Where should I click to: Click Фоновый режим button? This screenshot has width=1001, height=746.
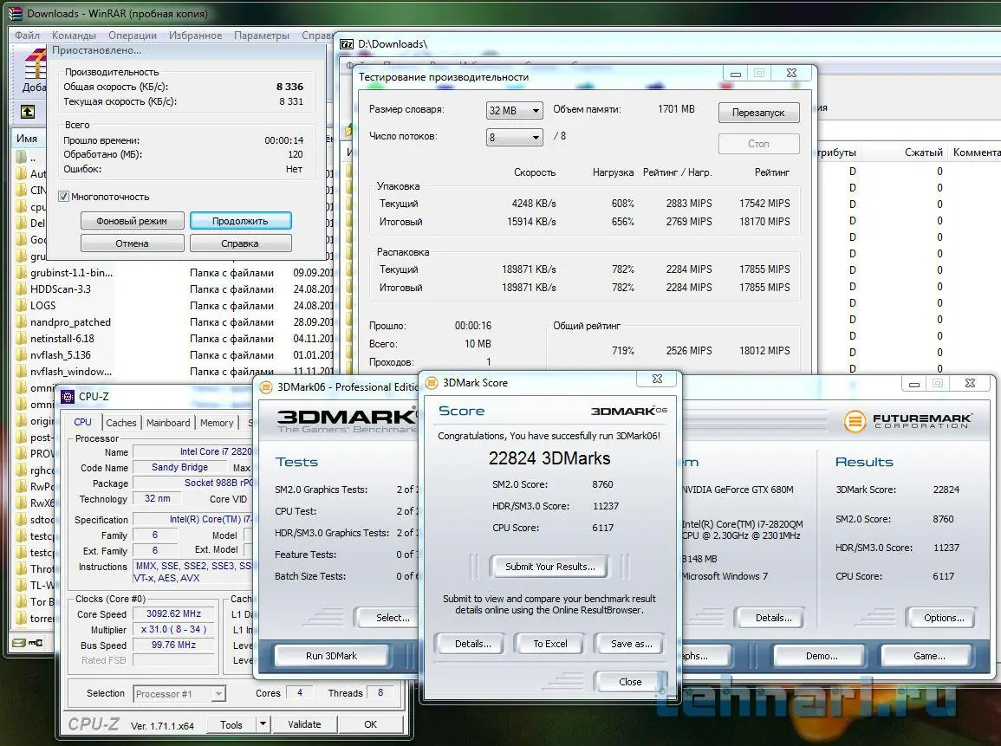[132, 221]
